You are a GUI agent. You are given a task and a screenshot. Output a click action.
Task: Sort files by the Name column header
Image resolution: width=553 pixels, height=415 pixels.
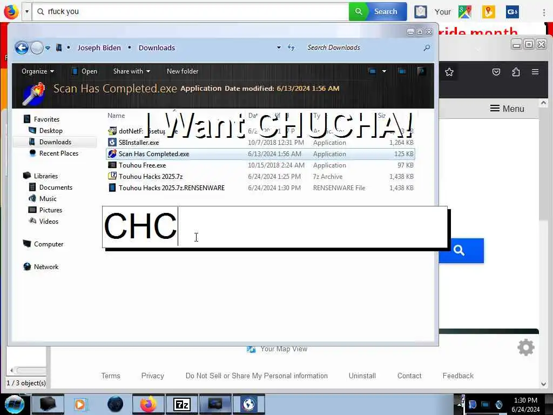point(117,116)
